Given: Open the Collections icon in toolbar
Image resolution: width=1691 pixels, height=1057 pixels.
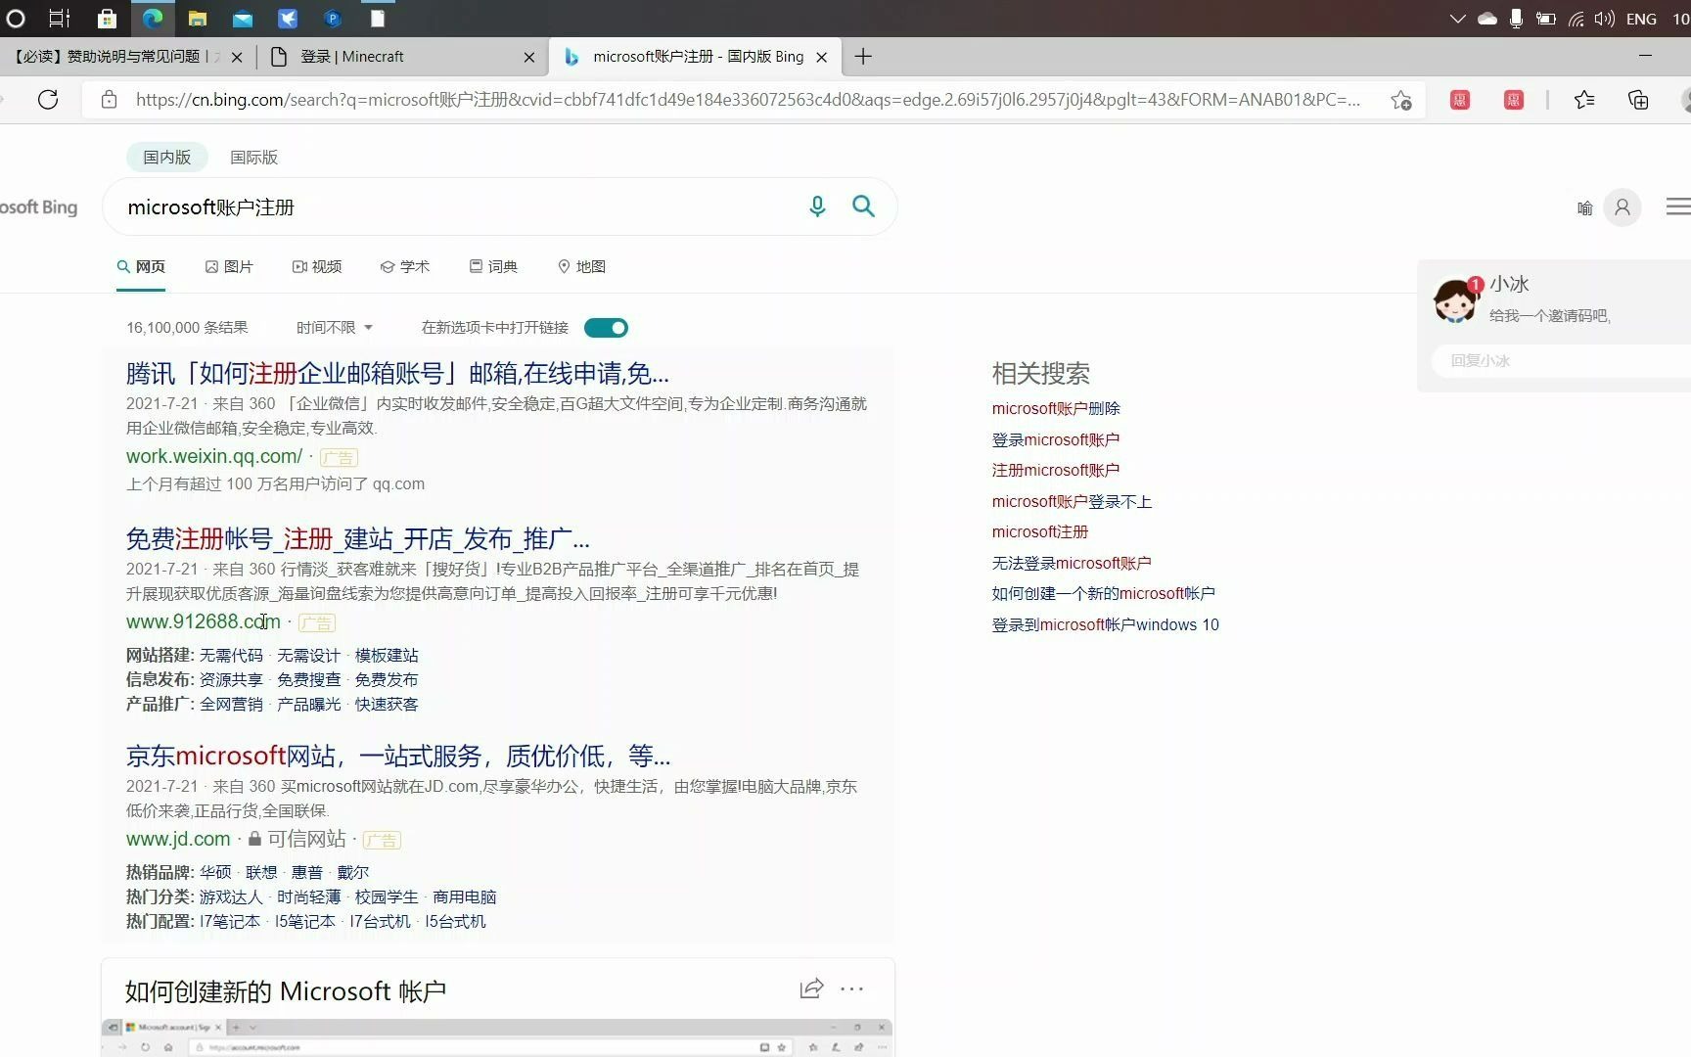Looking at the screenshot, I should [x=1638, y=100].
